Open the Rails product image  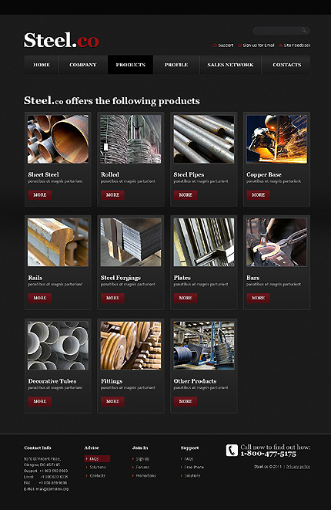coord(58,242)
